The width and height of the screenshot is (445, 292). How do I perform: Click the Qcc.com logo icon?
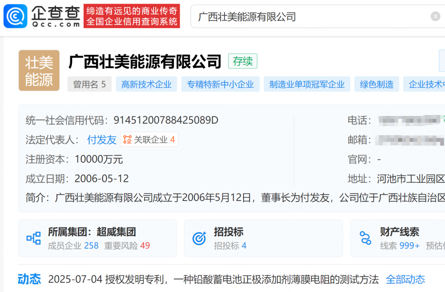[15, 16]
